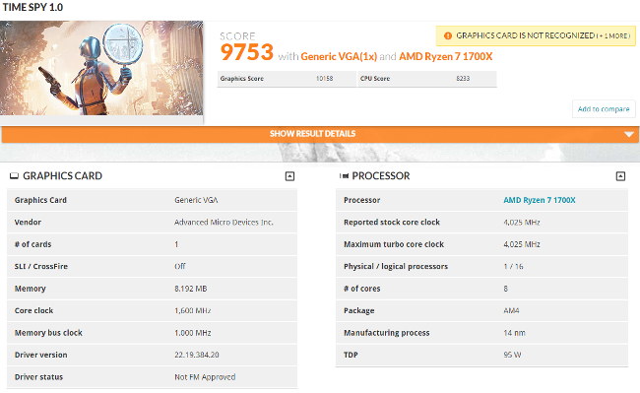
Task: Click the chip icon beside Processor
Action: (x=344, y=176)
